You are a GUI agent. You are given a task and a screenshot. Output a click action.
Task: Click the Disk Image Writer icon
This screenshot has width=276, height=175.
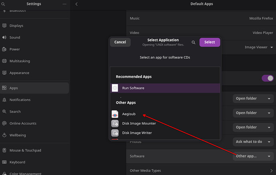coord(115,133)
